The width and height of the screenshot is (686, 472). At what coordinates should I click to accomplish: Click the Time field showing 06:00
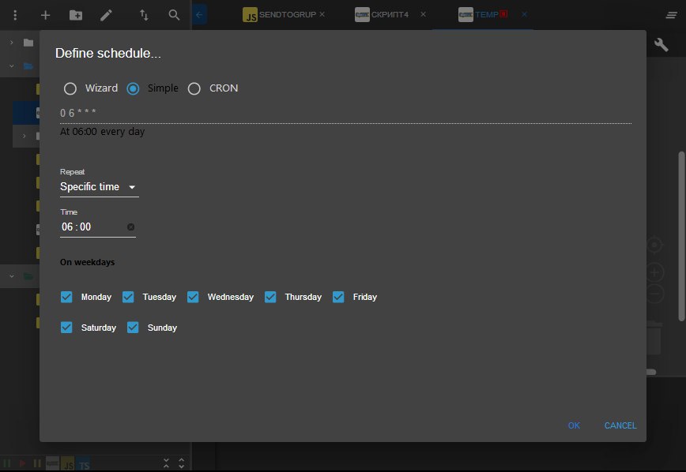(x=97, y=227)
